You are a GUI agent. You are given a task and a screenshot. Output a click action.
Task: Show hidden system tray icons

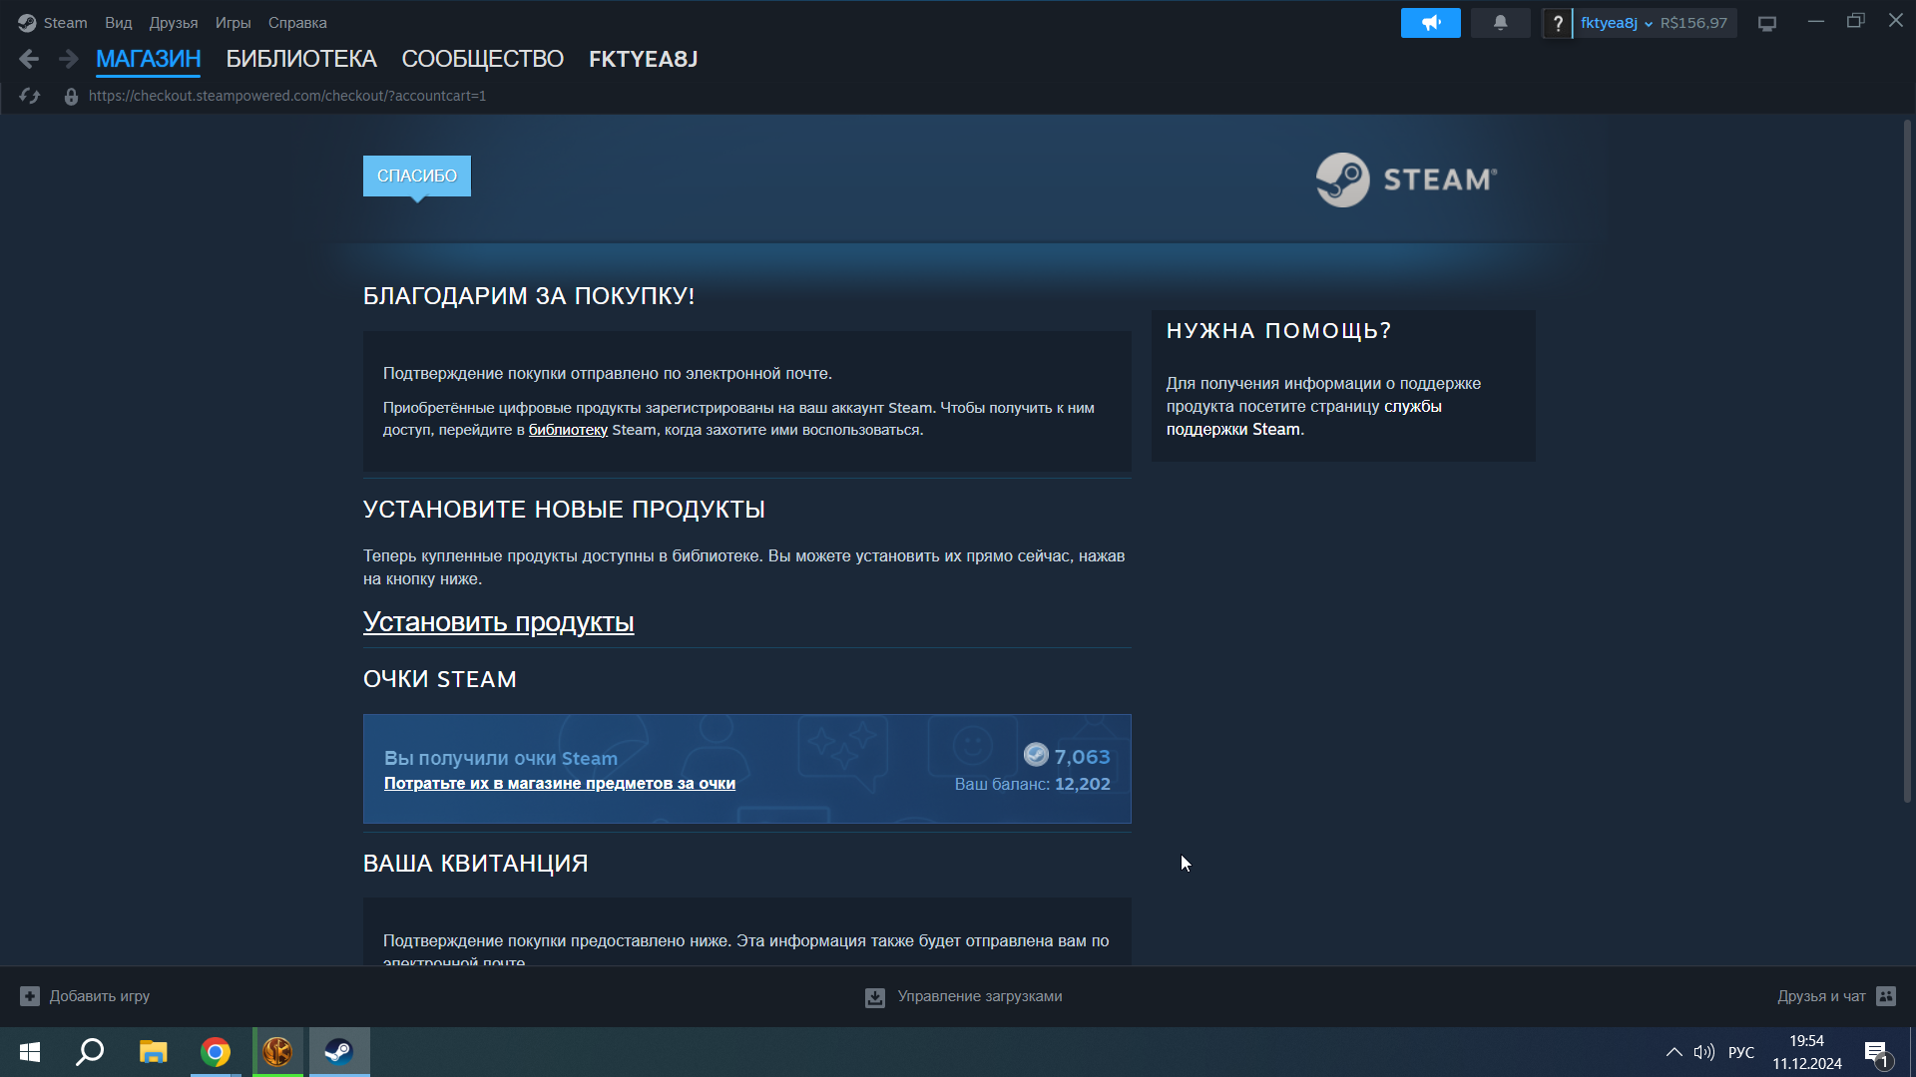(1674, 1052)
